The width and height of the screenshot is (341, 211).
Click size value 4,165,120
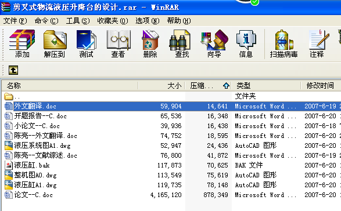pyautogui.click(x=166, y=195)
